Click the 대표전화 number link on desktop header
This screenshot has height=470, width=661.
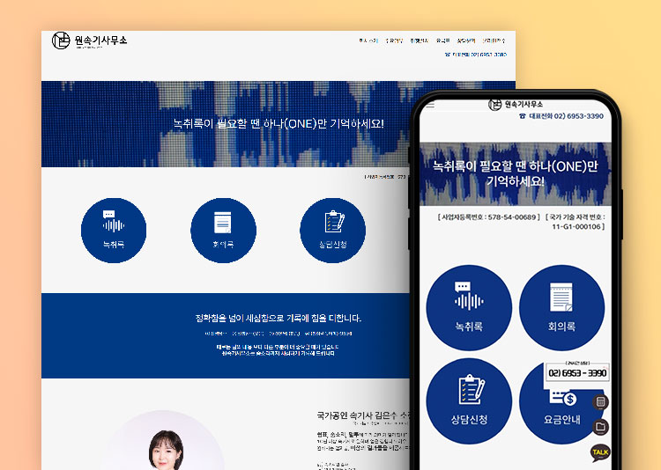click(x=476, y=55)
